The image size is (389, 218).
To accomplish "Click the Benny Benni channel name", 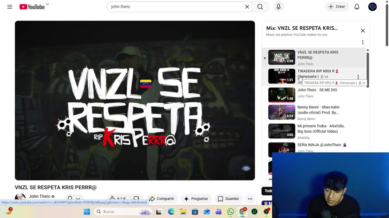I will [306, 119].
